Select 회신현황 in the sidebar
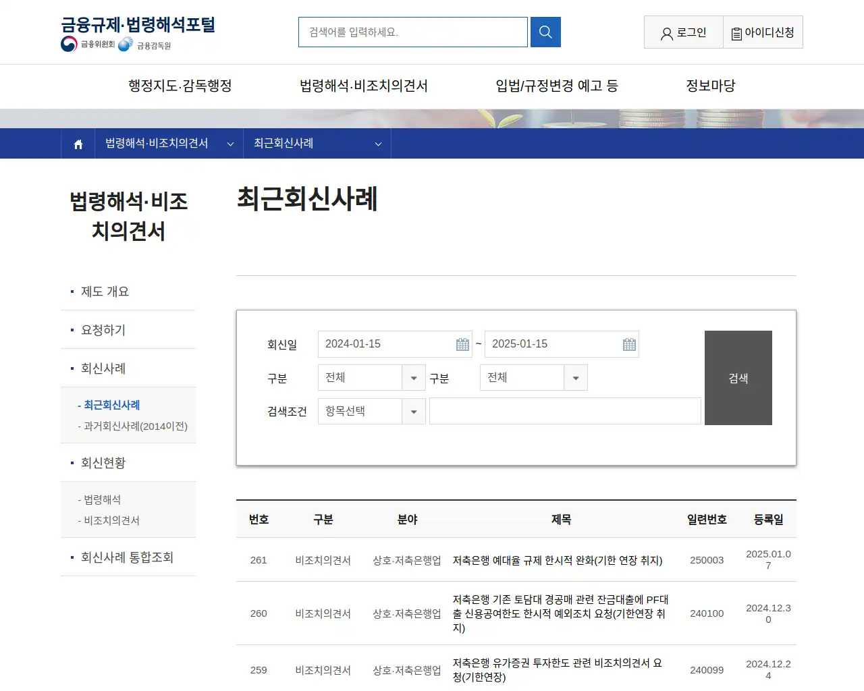This screenshot has height=691, width=864. (x=103, y=463)
